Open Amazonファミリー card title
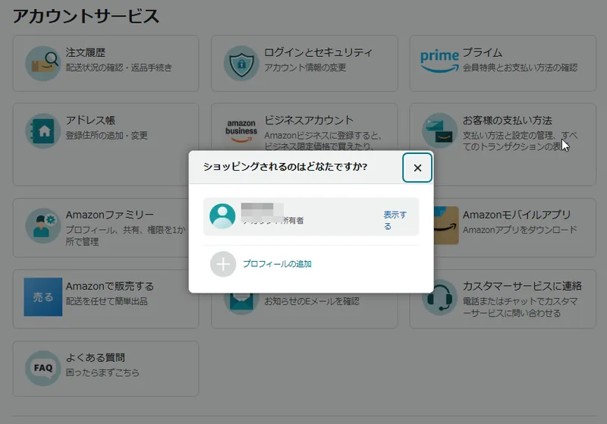 [x=110, y=215]
